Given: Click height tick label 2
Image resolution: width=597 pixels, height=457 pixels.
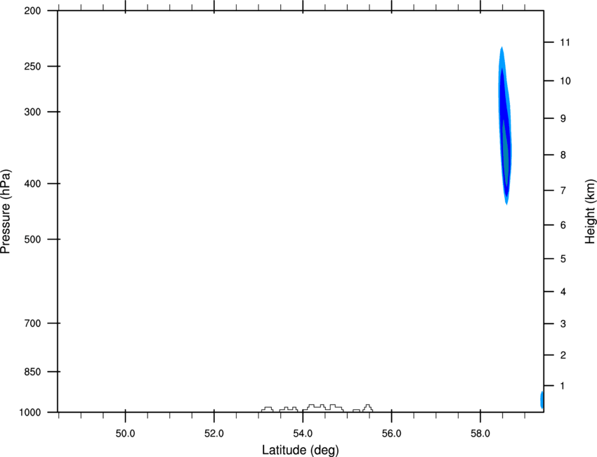Looking at the screenshot, I should click(563, 355).
